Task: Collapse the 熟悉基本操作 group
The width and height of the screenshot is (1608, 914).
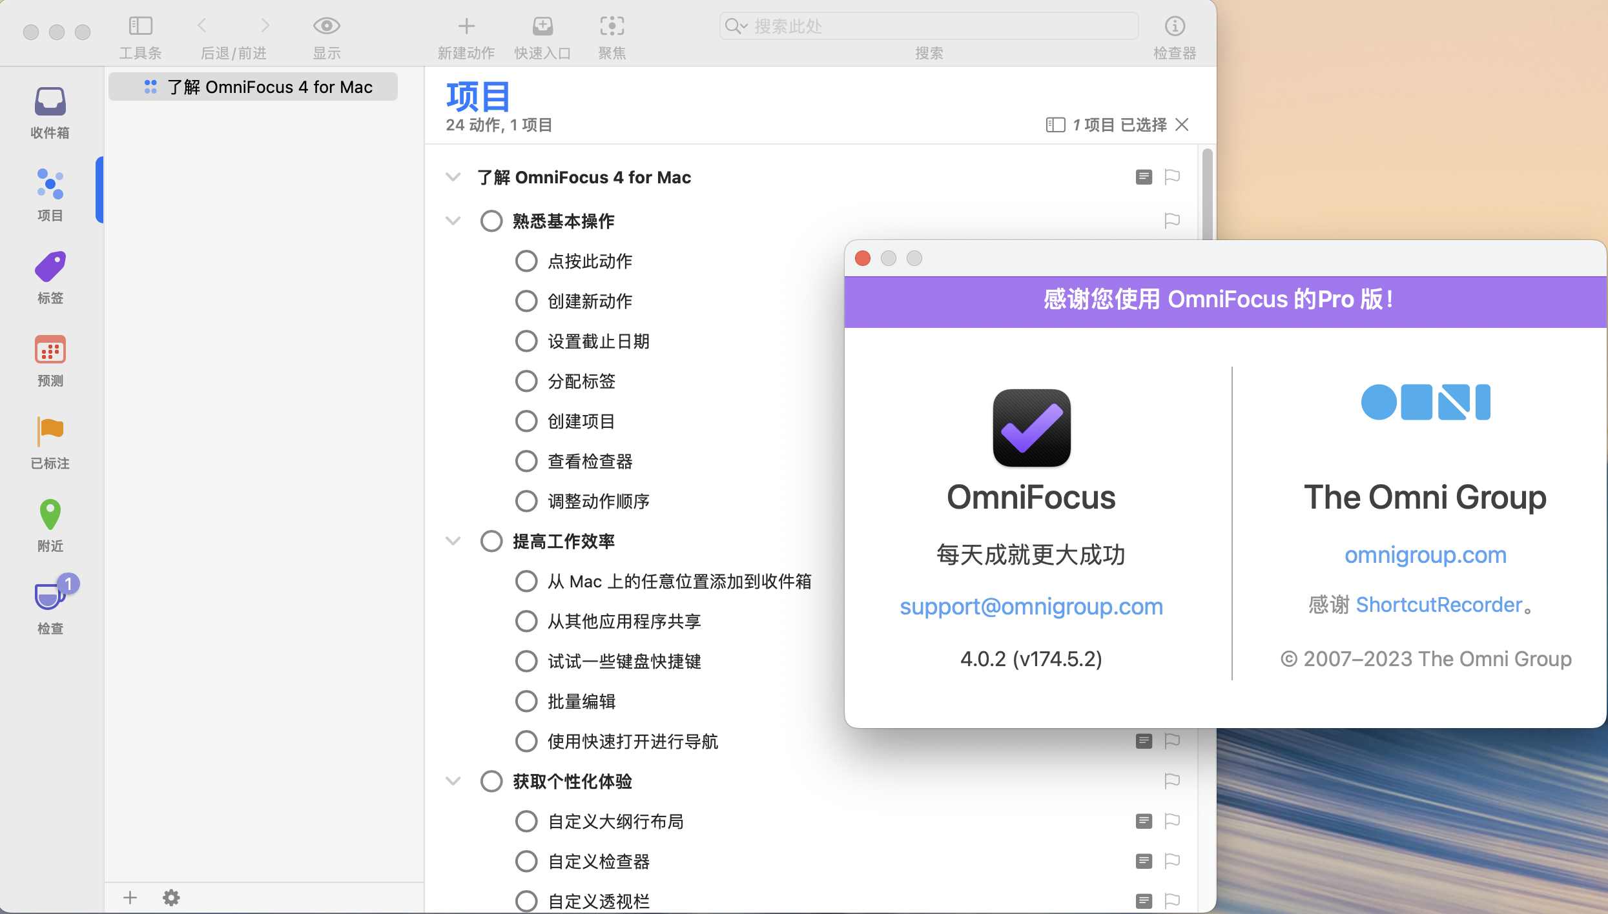Action: (x=453, y=221)
